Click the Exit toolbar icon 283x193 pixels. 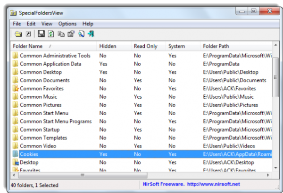[90, 34]
